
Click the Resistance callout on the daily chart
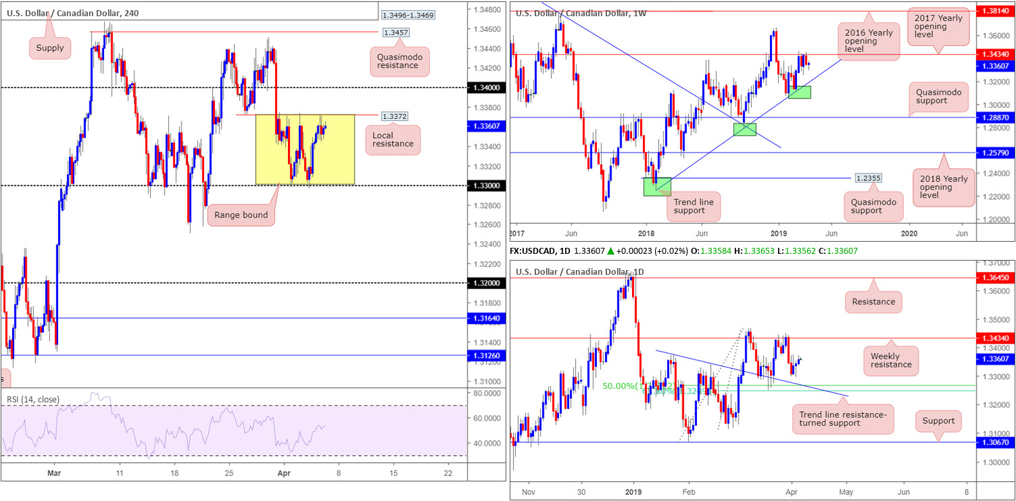pos(873,302)
